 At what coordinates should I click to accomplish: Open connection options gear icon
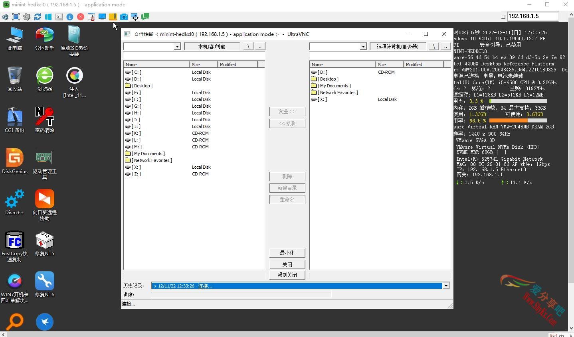point(27,17)
